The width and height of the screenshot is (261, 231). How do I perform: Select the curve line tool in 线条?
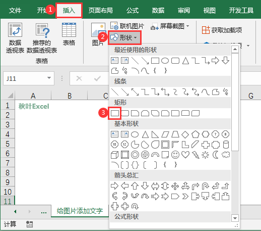click(x=206, y=92)
